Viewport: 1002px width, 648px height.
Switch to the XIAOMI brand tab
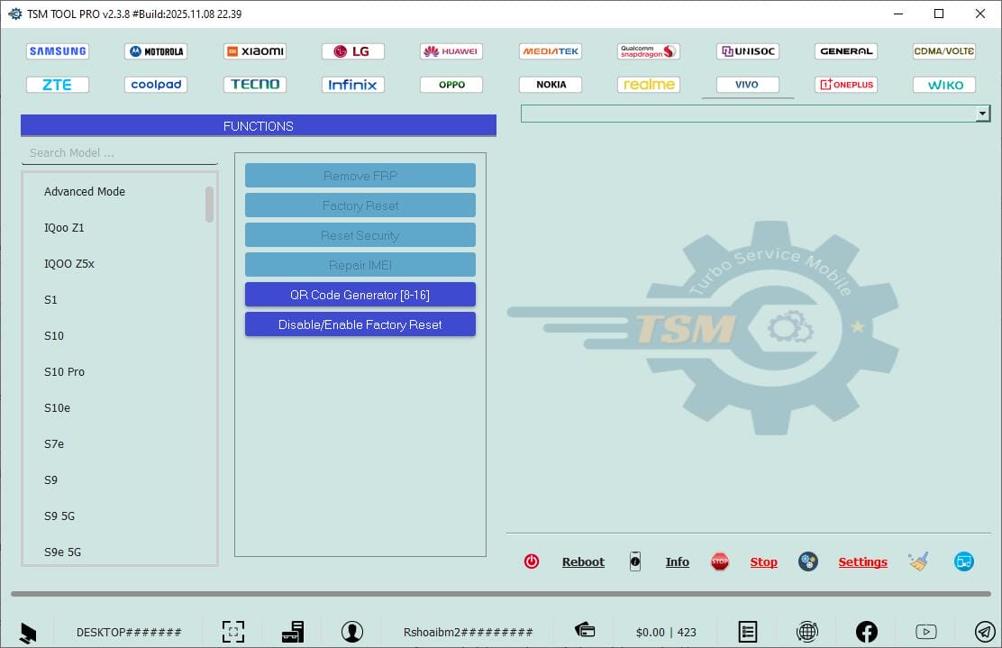[254, 51]
